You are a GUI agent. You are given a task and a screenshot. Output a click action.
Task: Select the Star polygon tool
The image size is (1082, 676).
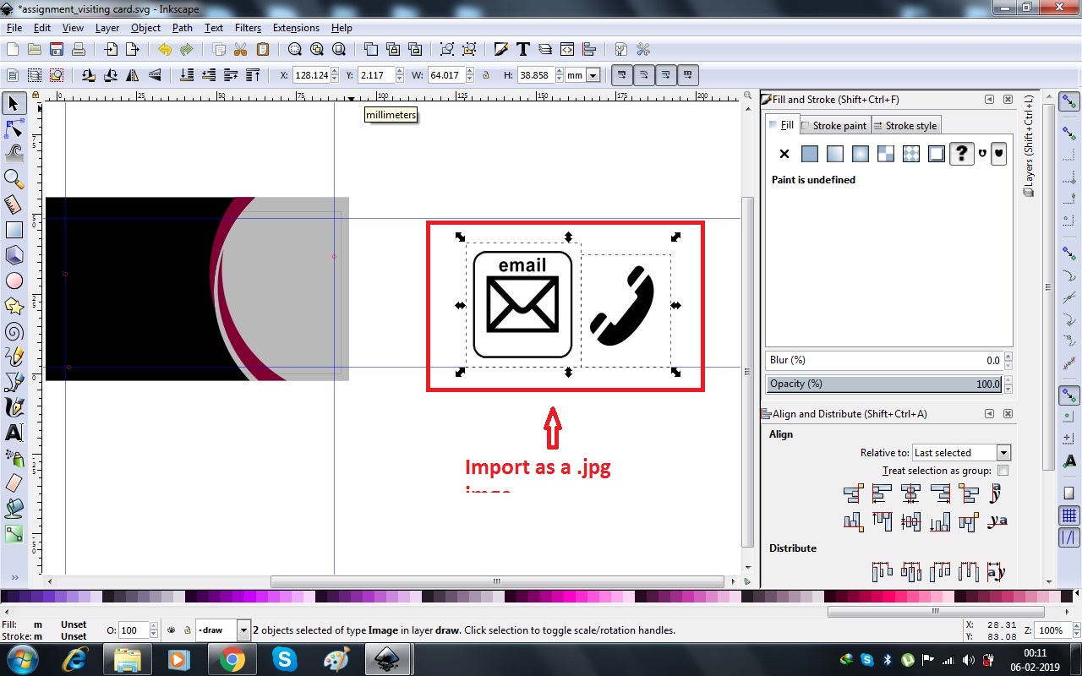[14, 306]
